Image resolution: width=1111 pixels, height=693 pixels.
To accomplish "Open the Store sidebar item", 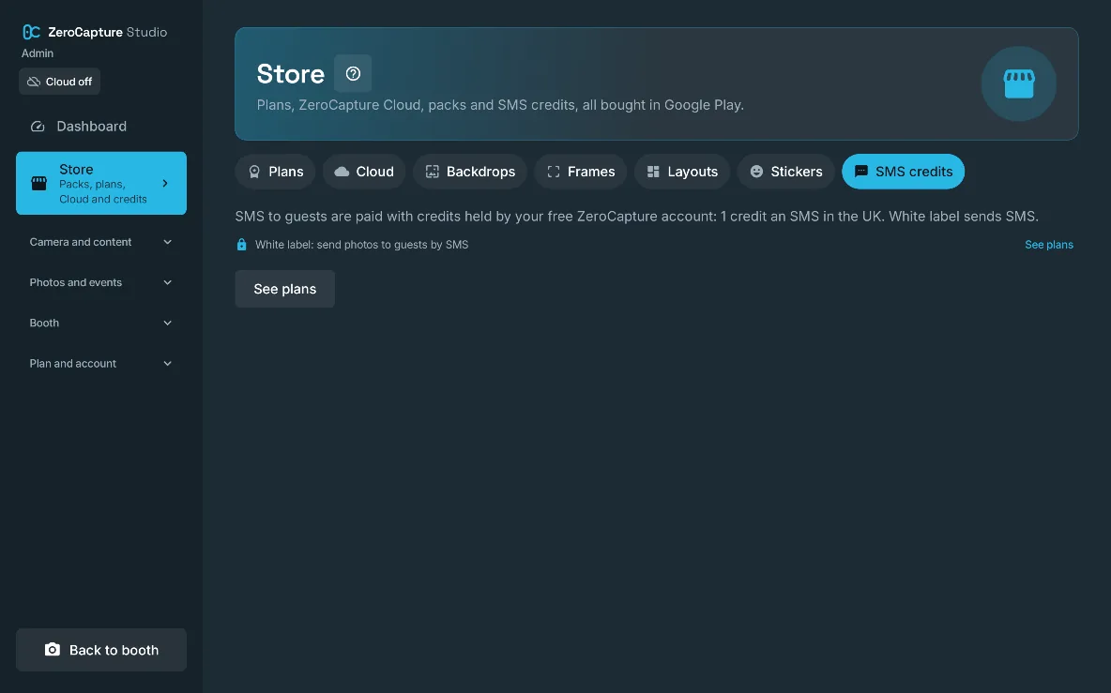I will point(101,184).
